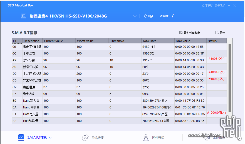Viewport: 245px width, 144px height.
Task: Select the 上电次数 row description
Action: [32, 53]
